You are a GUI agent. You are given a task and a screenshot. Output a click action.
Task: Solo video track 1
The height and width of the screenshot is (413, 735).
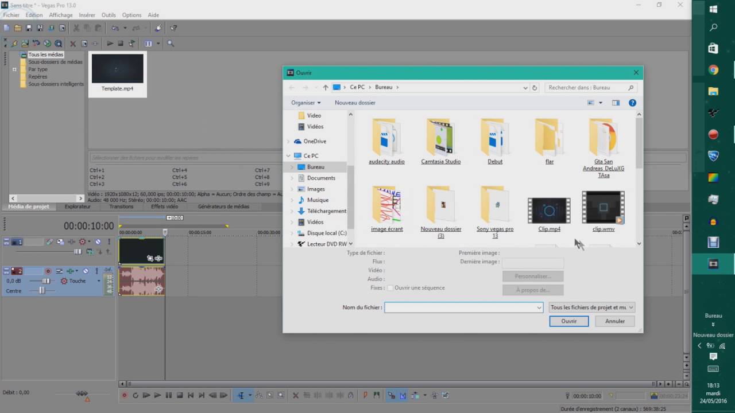[109, 241]
